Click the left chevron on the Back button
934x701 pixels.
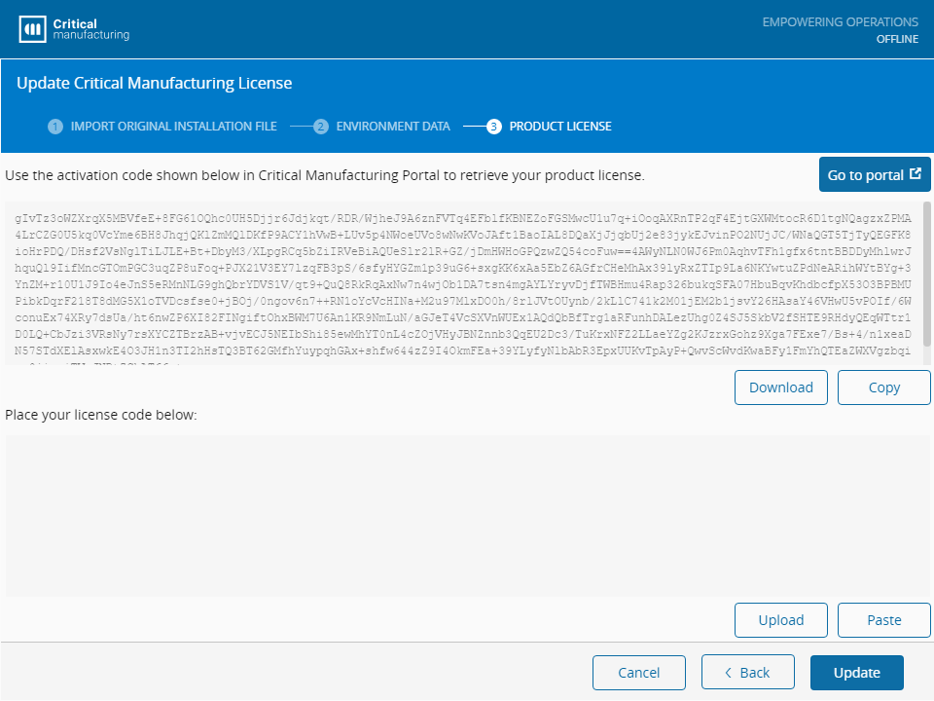click(x=728, y=673)
